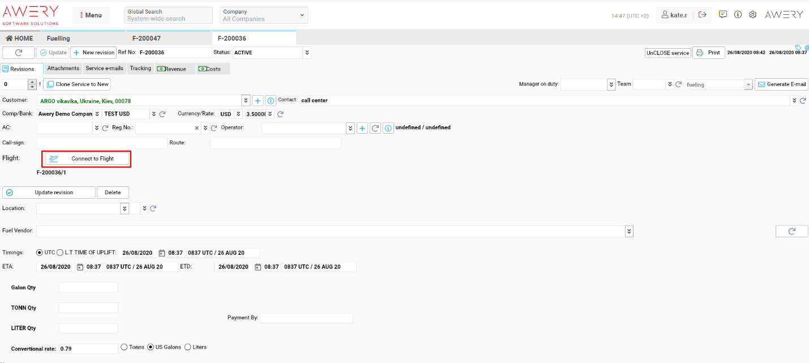Click the Galon Qty input field

tap(88, 288)
